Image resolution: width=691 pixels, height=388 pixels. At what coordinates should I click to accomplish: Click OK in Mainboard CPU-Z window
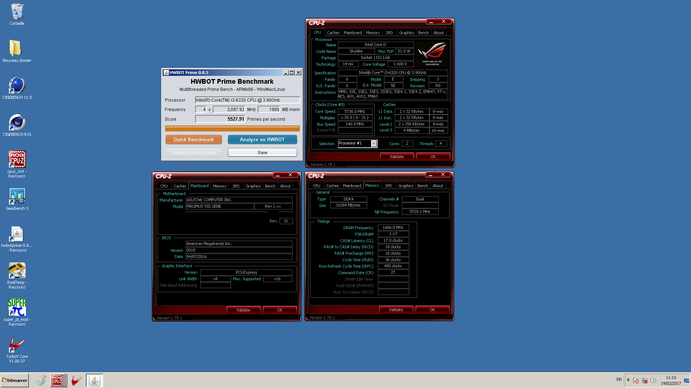pos(280,310)
